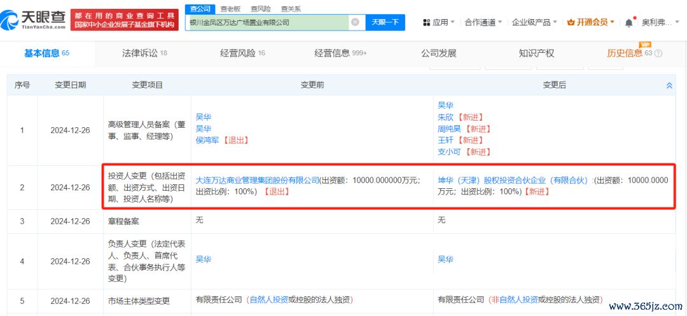This screenshot has width=687, height=316.
Task: Click the 【新进】 tag after 朱欣
Action: (x=469, y=117)
